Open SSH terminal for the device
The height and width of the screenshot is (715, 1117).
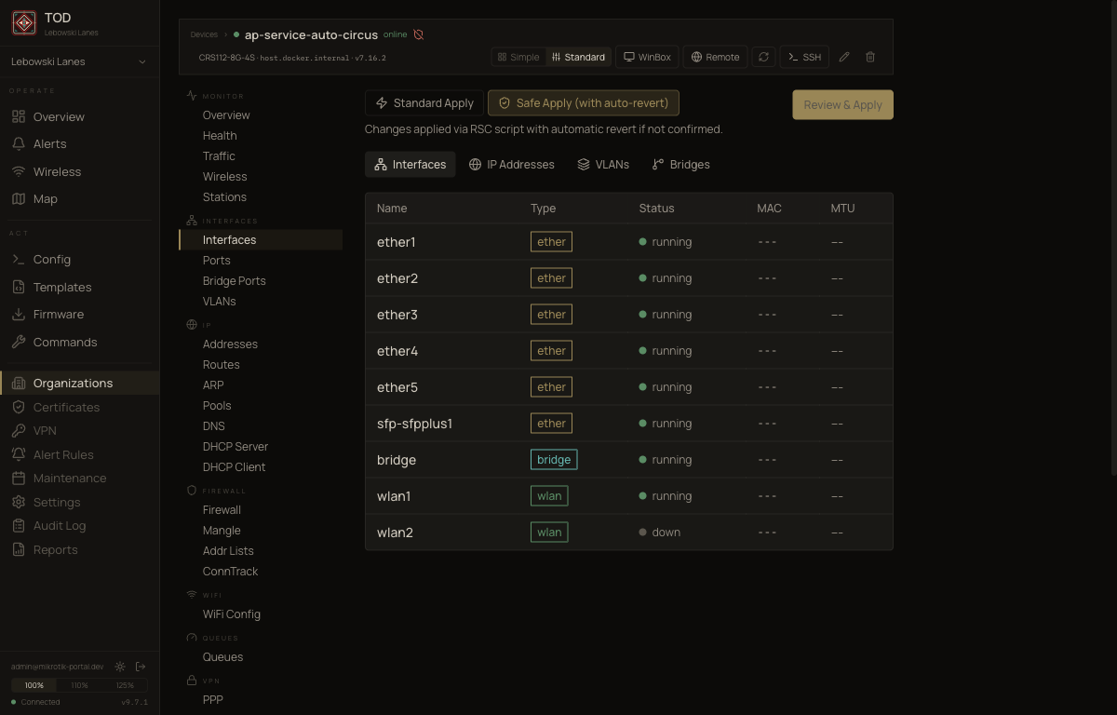[x=802, y=57]
